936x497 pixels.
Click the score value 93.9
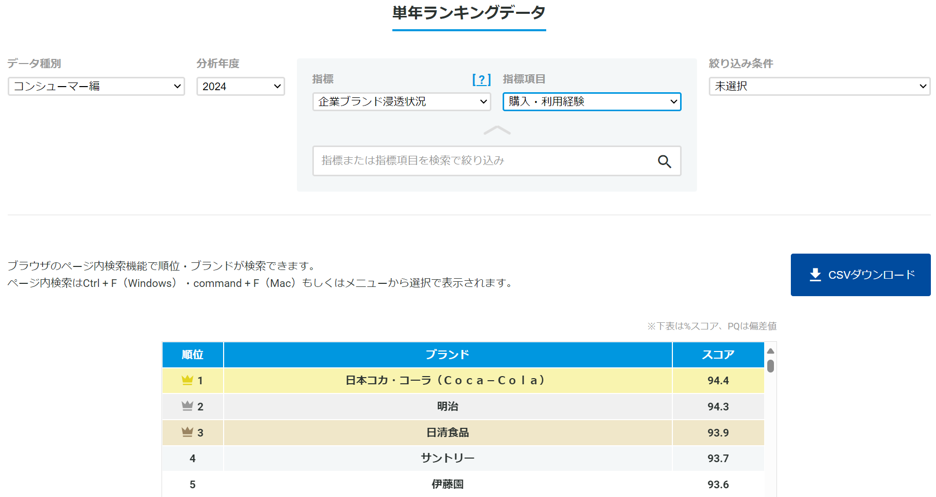pos(718,433)
